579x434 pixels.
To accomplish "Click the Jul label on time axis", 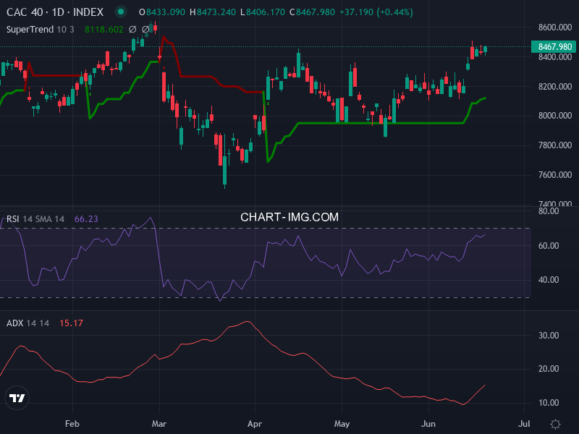I will pos(524,424).
